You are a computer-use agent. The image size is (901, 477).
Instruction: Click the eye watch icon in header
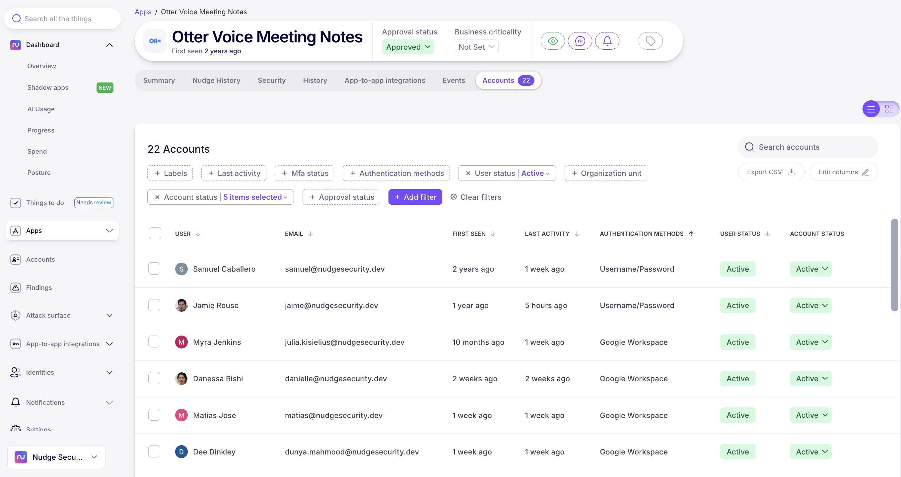pos(553,41)
